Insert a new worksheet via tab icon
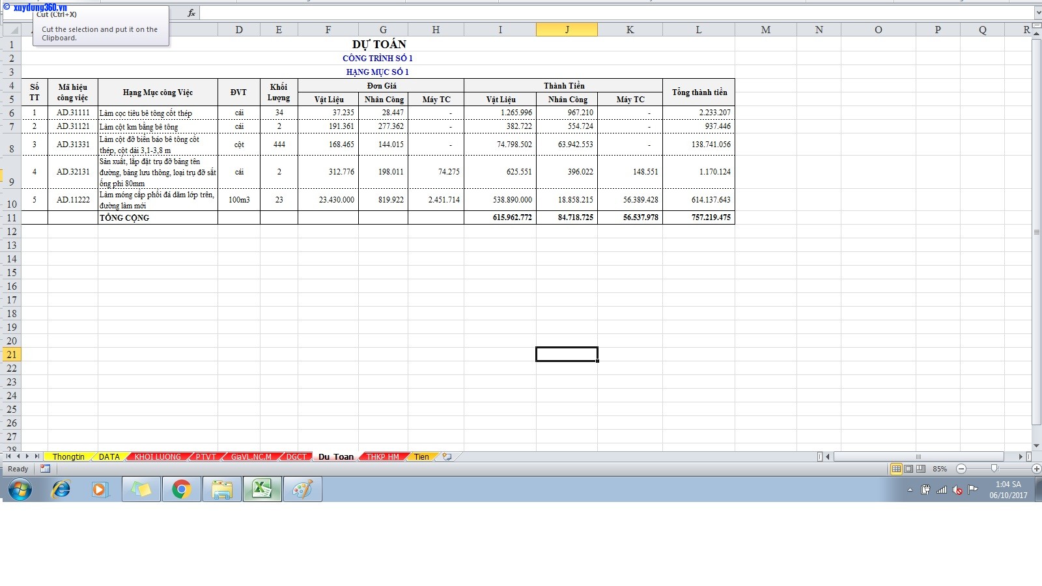 coord(447,457)
